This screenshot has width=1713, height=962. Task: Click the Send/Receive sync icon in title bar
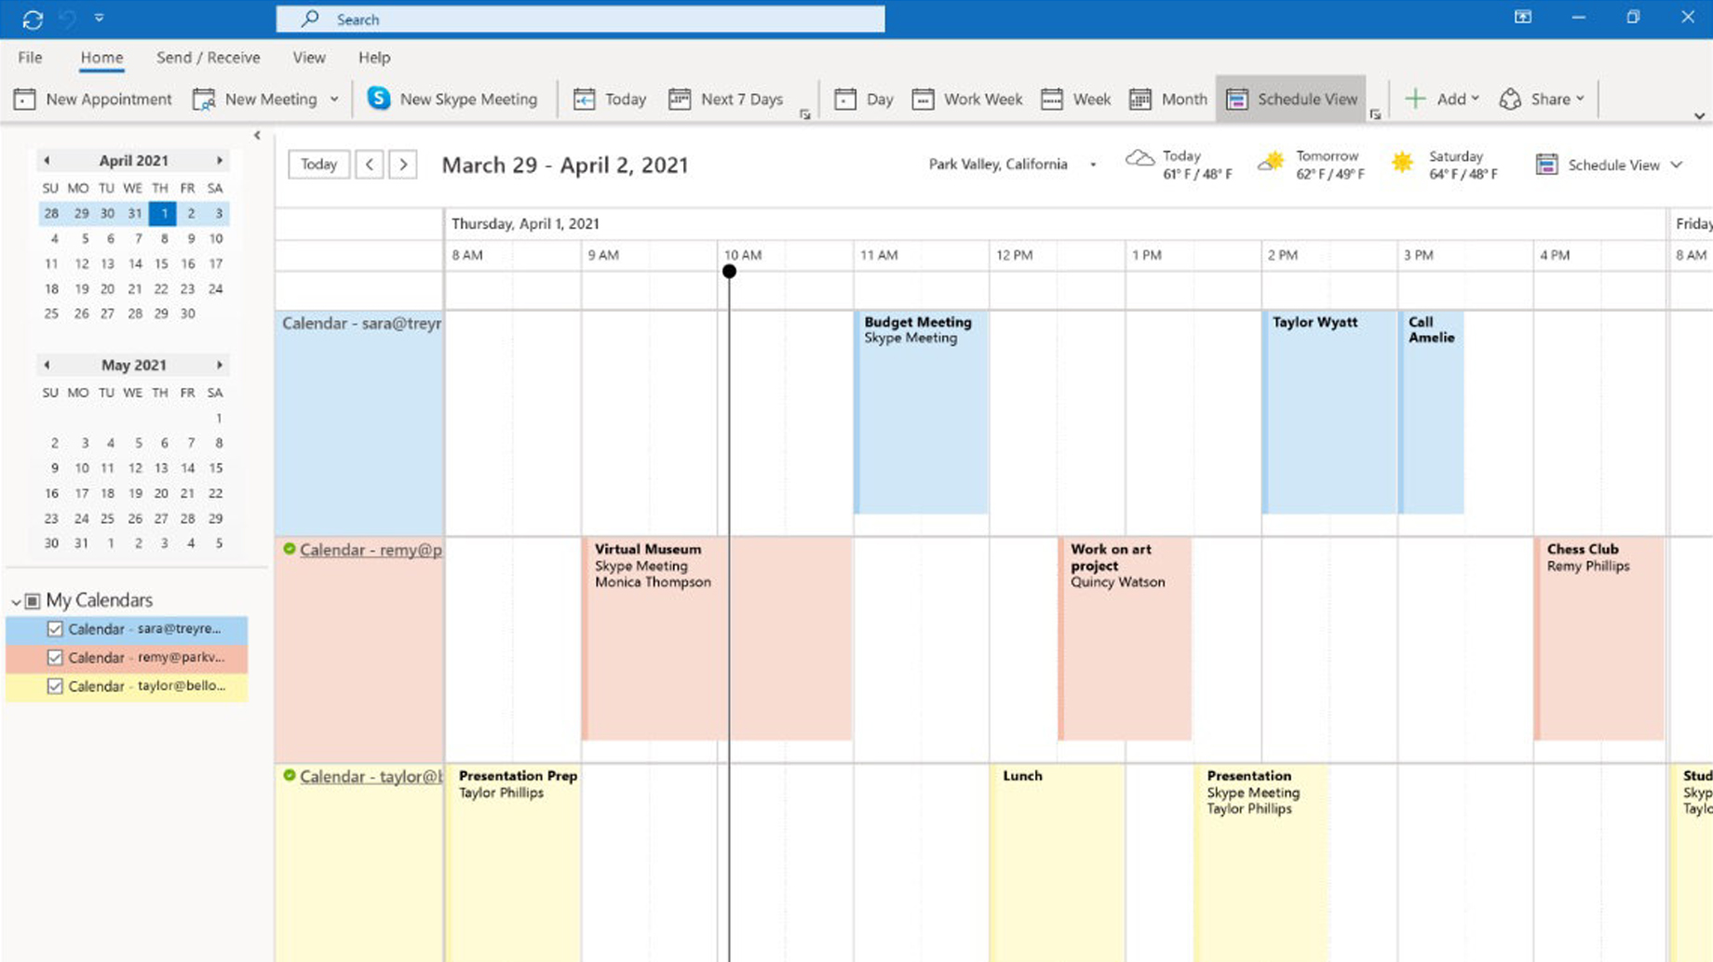click(33, 19)
